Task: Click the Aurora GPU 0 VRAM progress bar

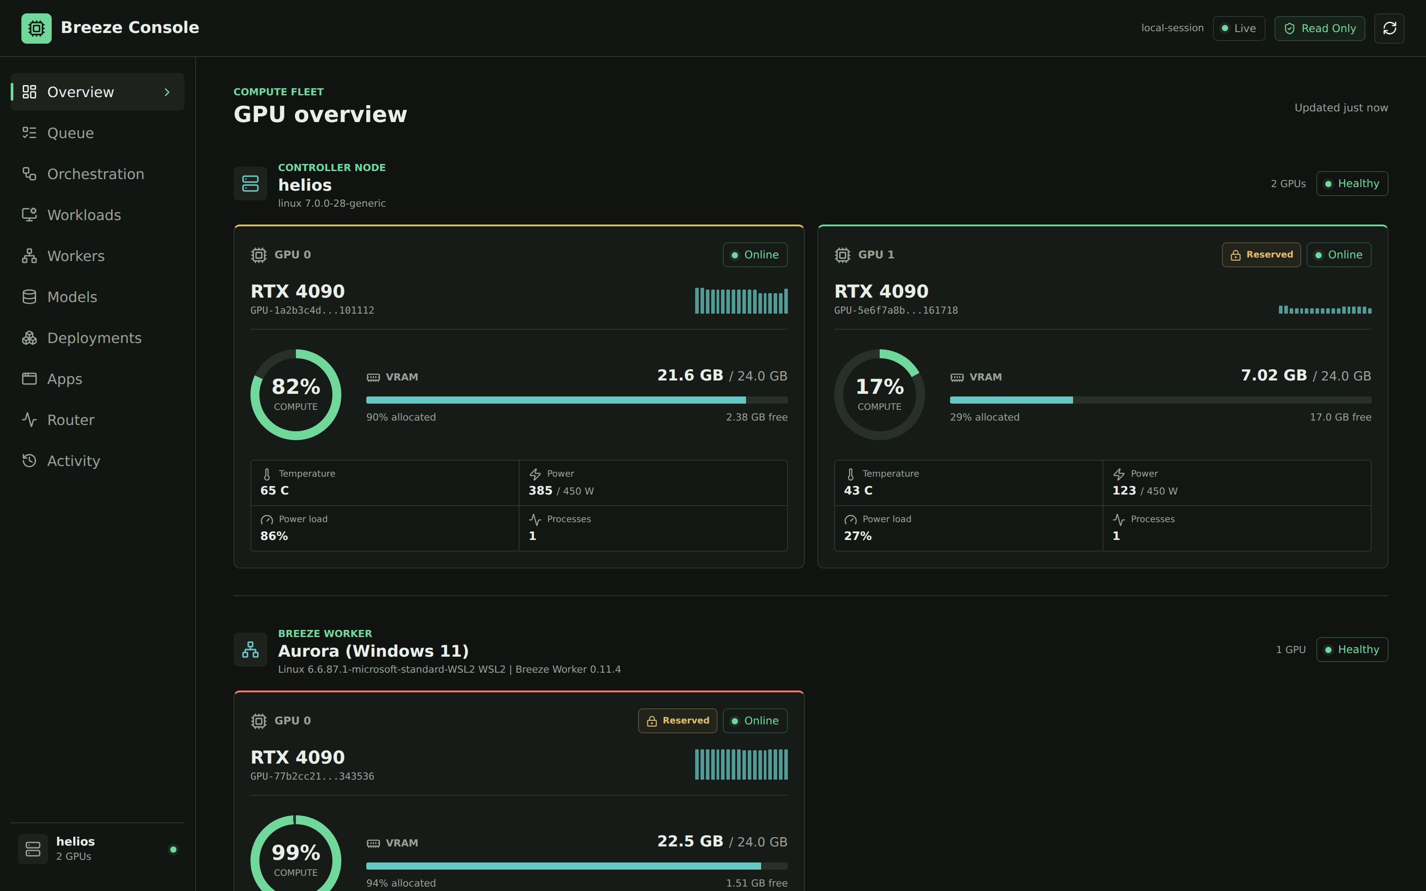Action: click(x=577, y=866)
